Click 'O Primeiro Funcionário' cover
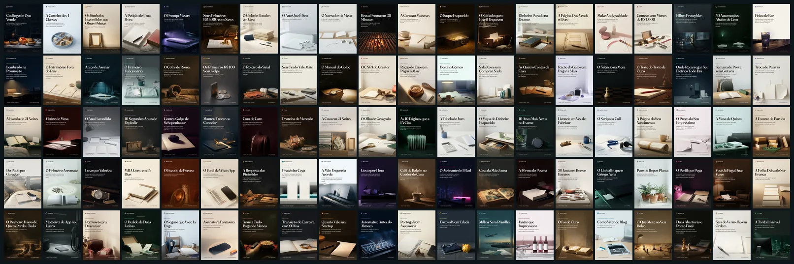 [x=140, y=81]
